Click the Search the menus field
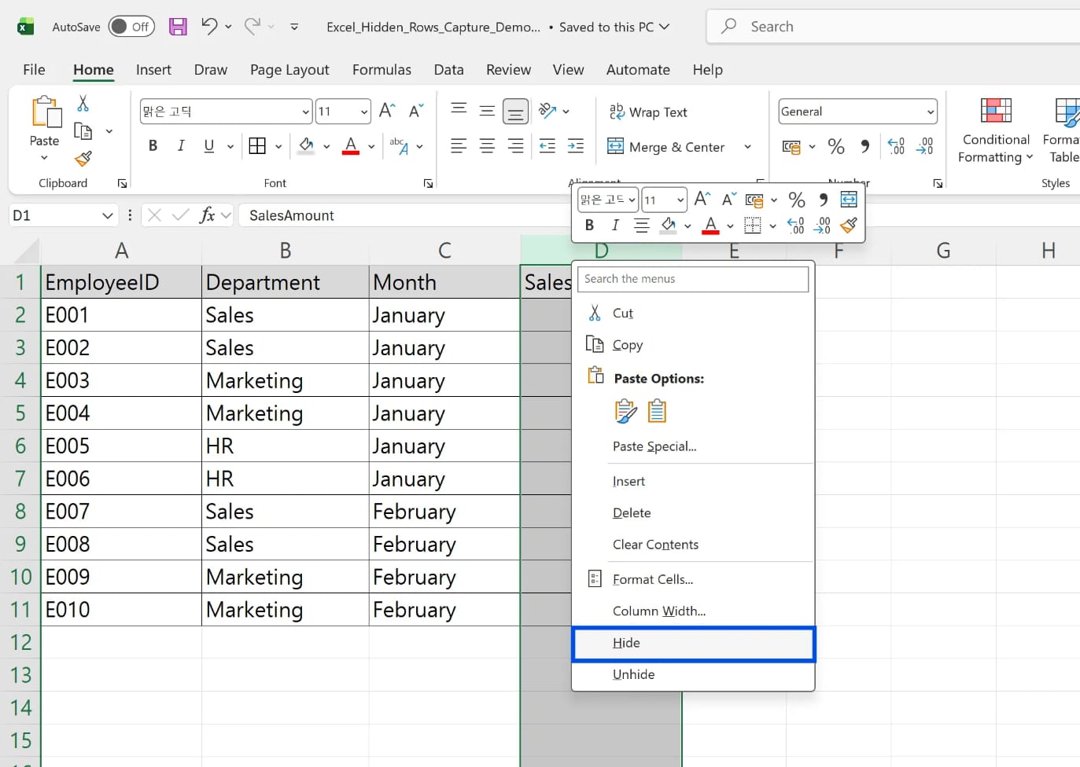The height and width of the screenshot is (767, 1080). 692,279
